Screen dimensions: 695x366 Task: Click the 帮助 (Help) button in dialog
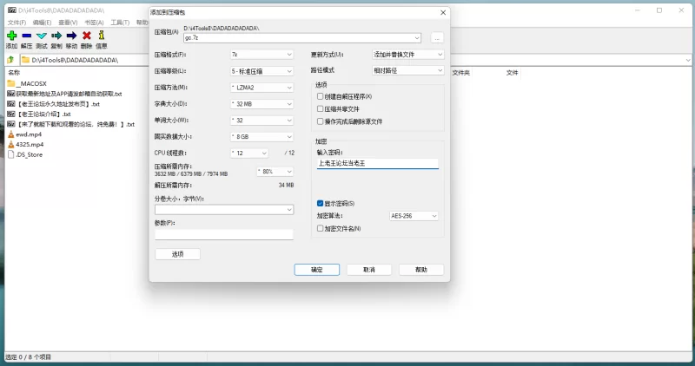click(x=421, y=270)
